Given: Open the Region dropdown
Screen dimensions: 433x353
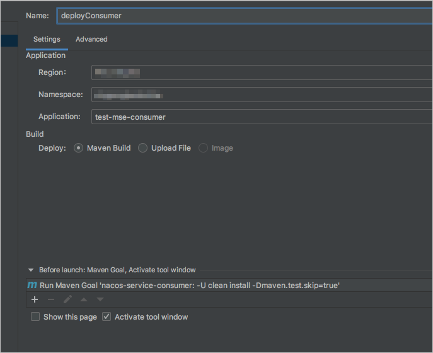Looking at the screenshot, I should pos(262,72).
